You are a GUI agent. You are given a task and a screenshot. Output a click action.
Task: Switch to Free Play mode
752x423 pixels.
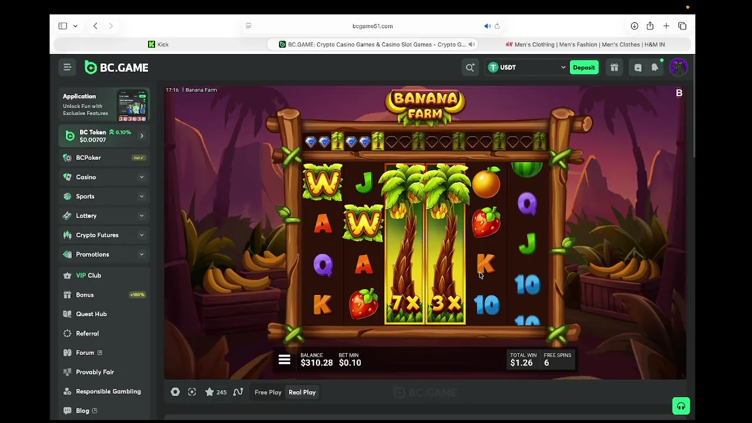point(268,392)
